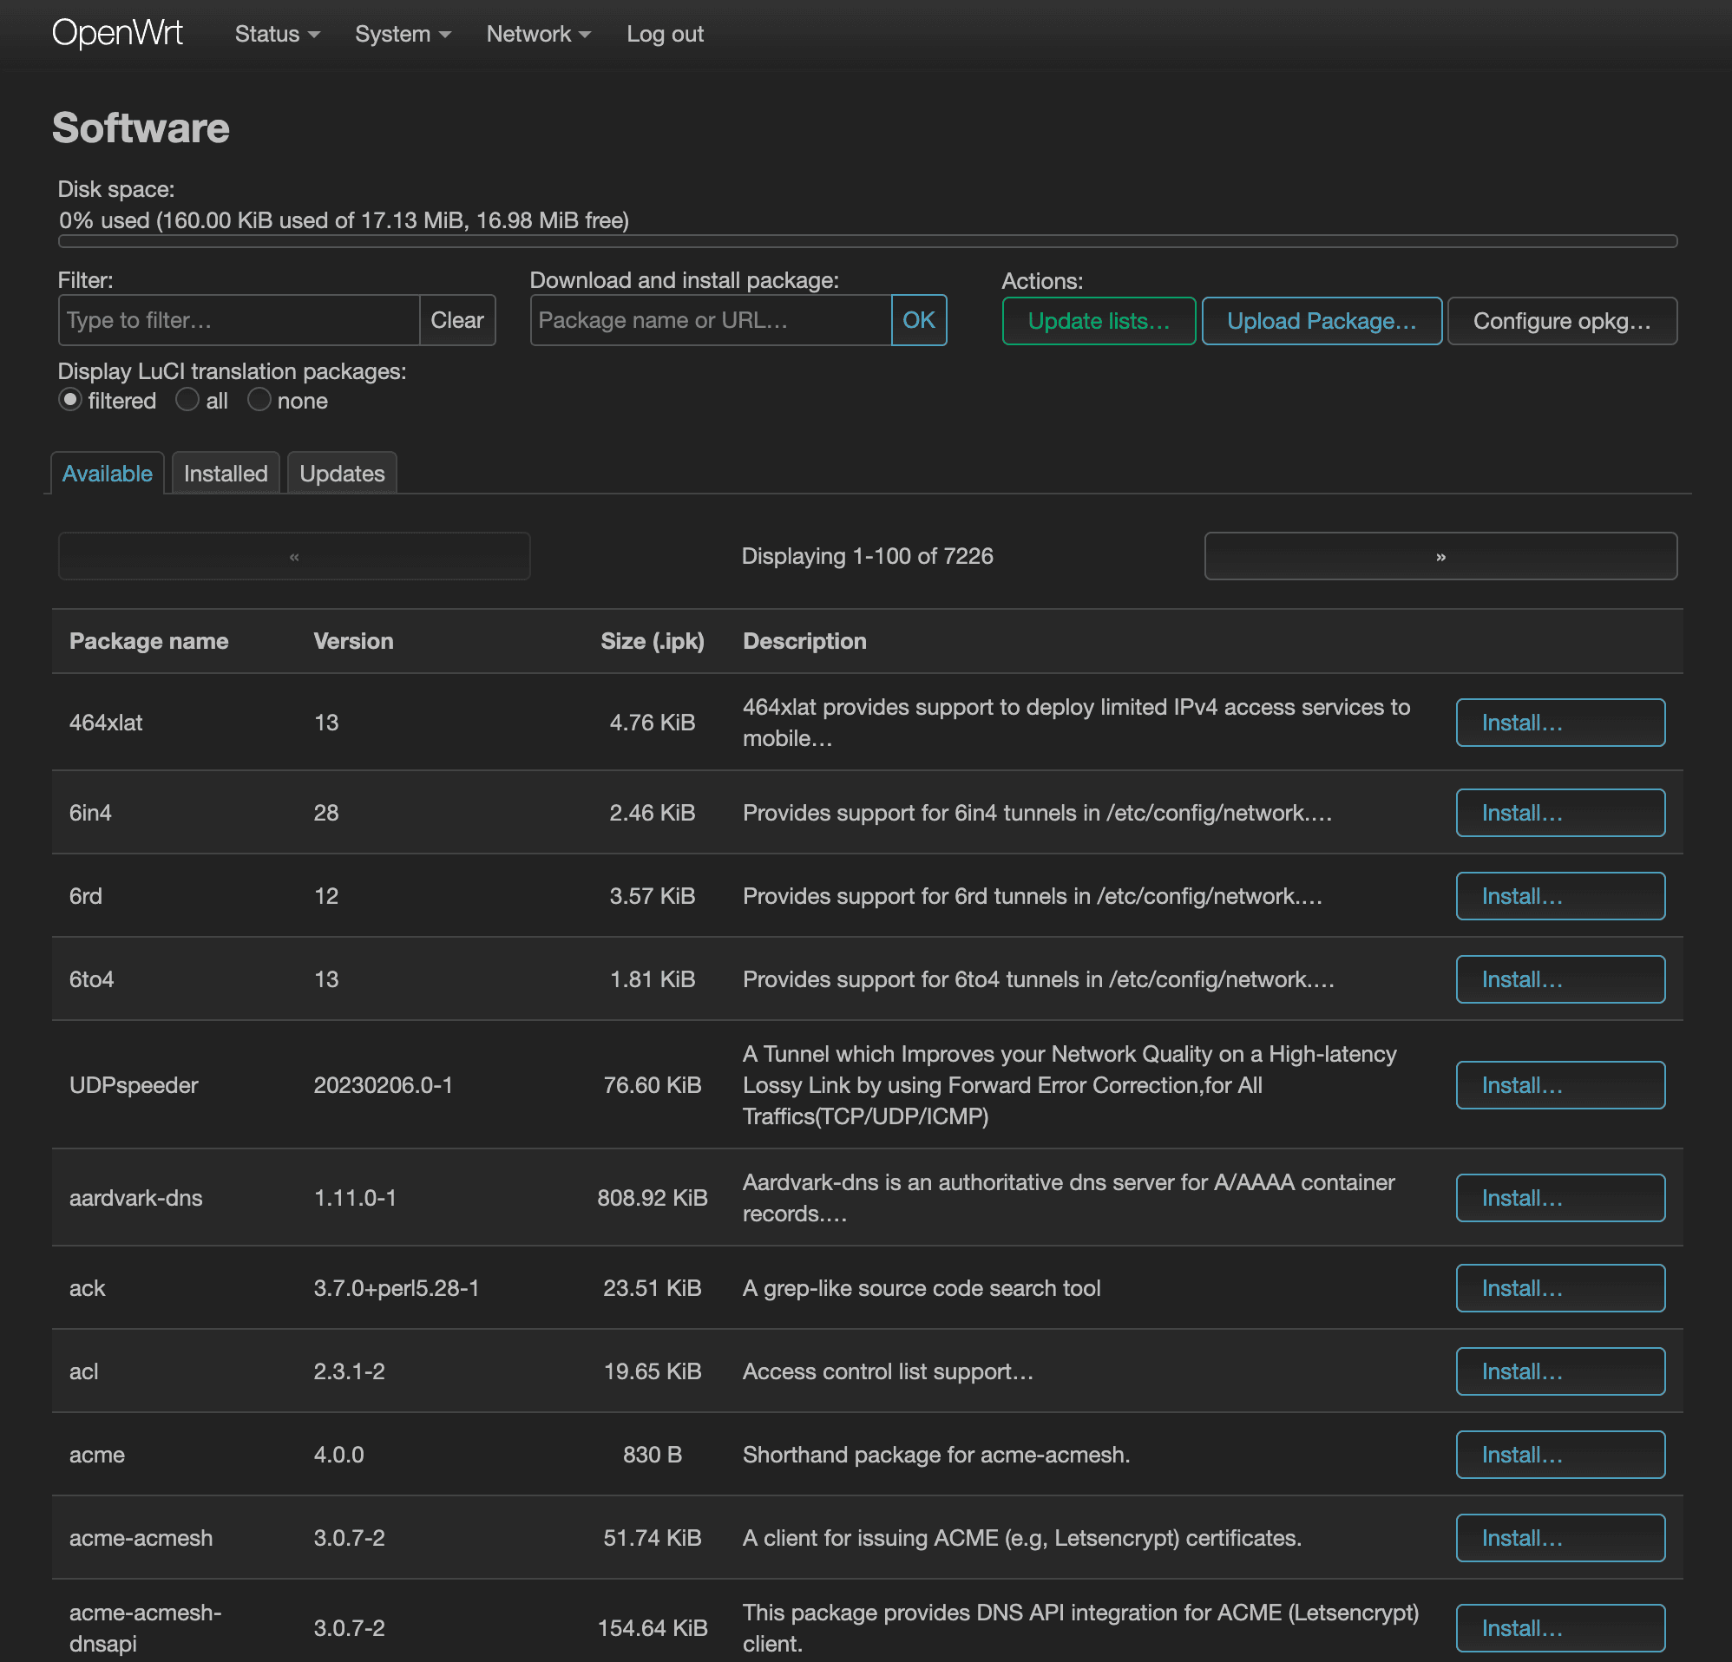The image size is (1732, 1662).
Task: Click the 808.92 KiB size cell
Action: click(653, 1198)
